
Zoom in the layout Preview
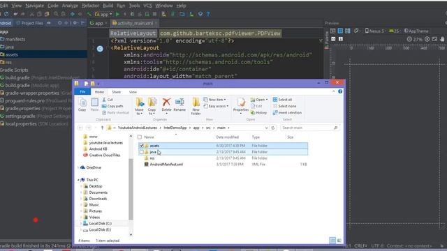(x=427, y=39)
